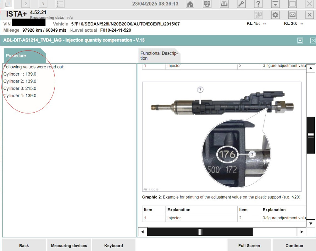This screenshot has height=251, width=316.
Task: Select Cylinder 3: 215.0 value
Action: 20,88
